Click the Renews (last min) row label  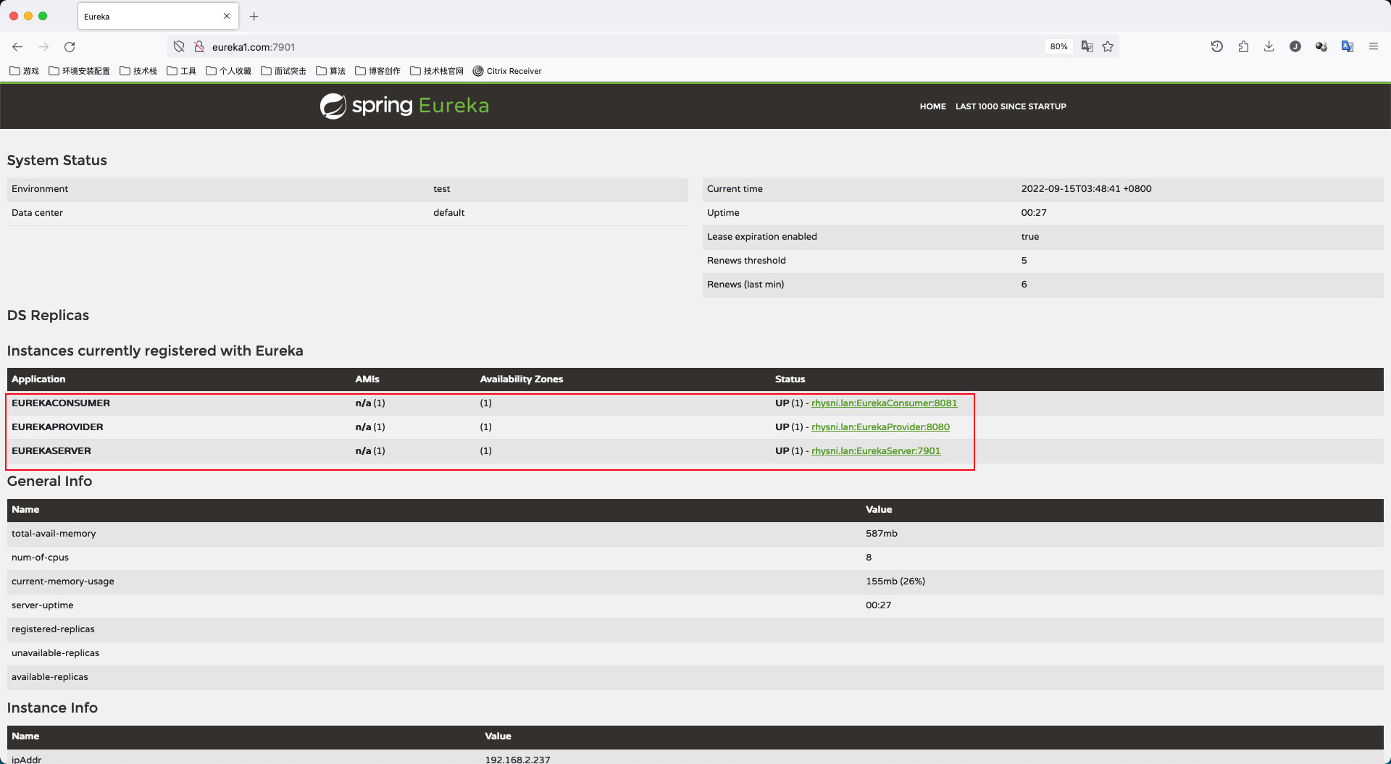tap(745, 285)
